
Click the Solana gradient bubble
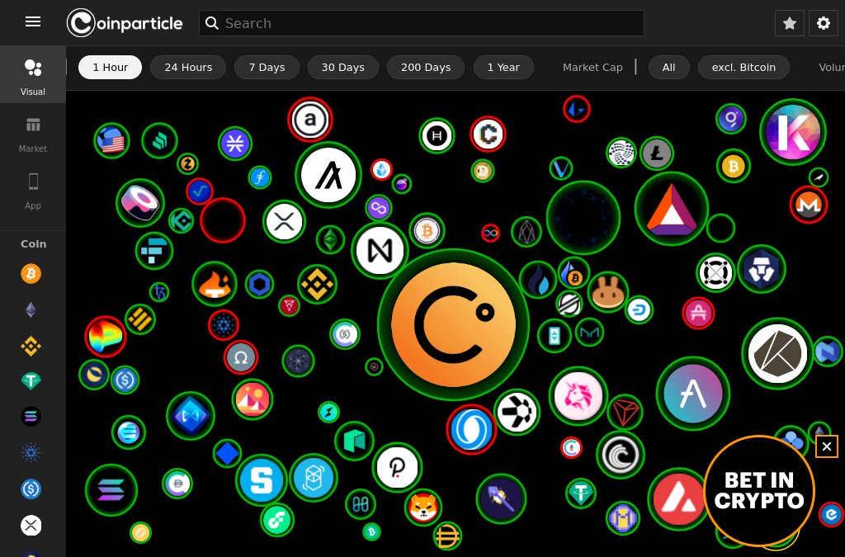point(111,490)
